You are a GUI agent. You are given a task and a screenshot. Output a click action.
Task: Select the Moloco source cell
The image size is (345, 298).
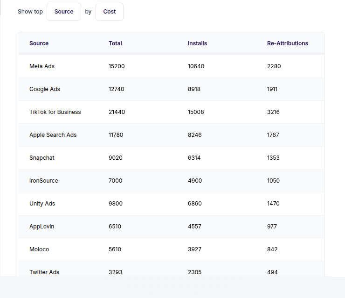point(39,249)
